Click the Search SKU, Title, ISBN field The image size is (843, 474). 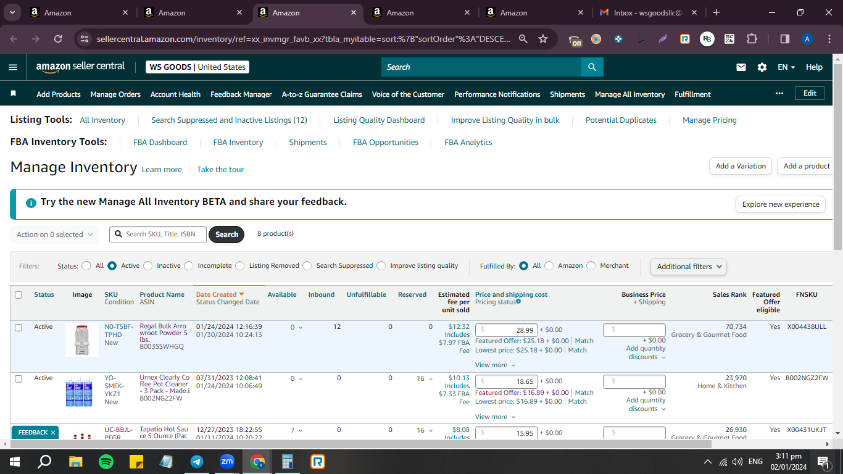click(x=158, y=235)
